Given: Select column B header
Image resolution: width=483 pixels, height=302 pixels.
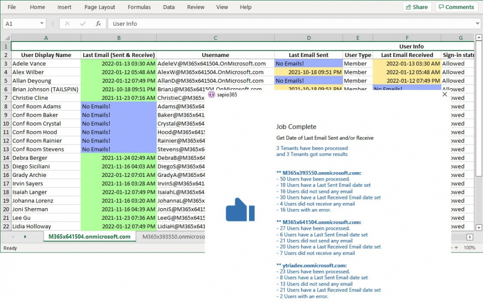Looking at the screenshot, I should 118,38.
